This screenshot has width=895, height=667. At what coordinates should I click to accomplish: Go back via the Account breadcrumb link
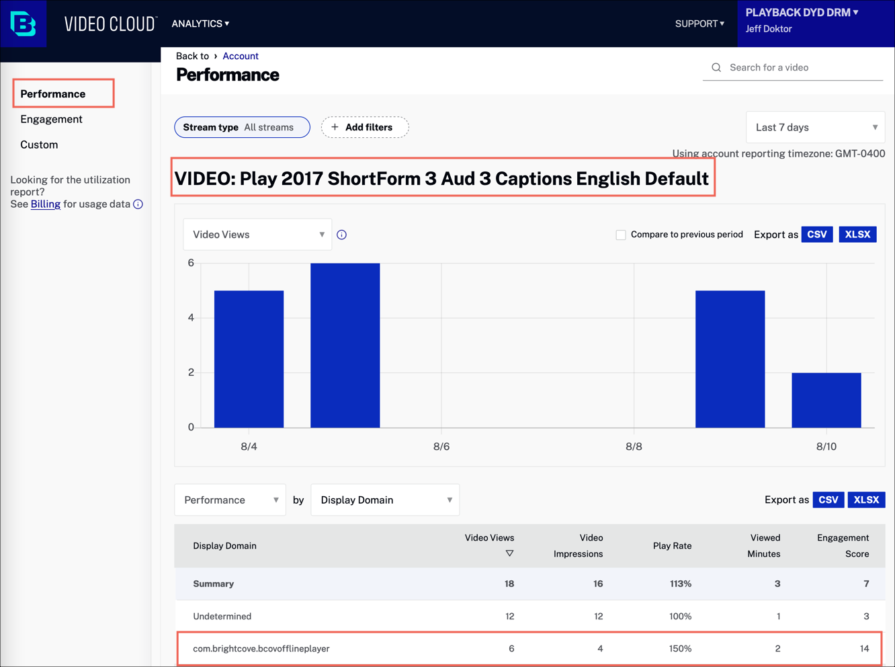(241, 56)
